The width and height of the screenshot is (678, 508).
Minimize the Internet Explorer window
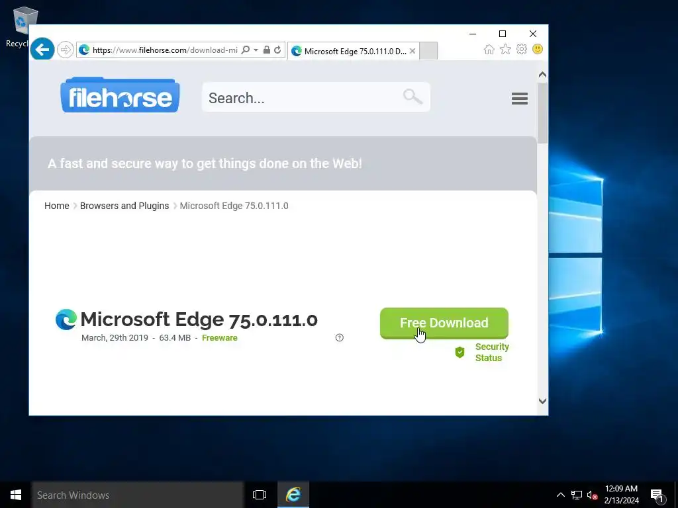pos(473,34)
